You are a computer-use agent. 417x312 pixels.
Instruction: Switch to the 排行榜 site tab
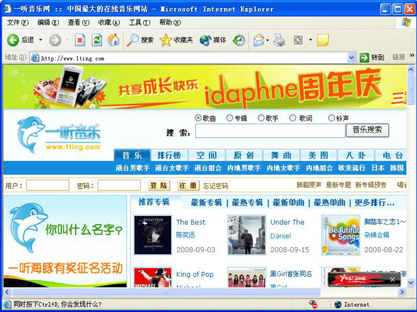(169, 155)
